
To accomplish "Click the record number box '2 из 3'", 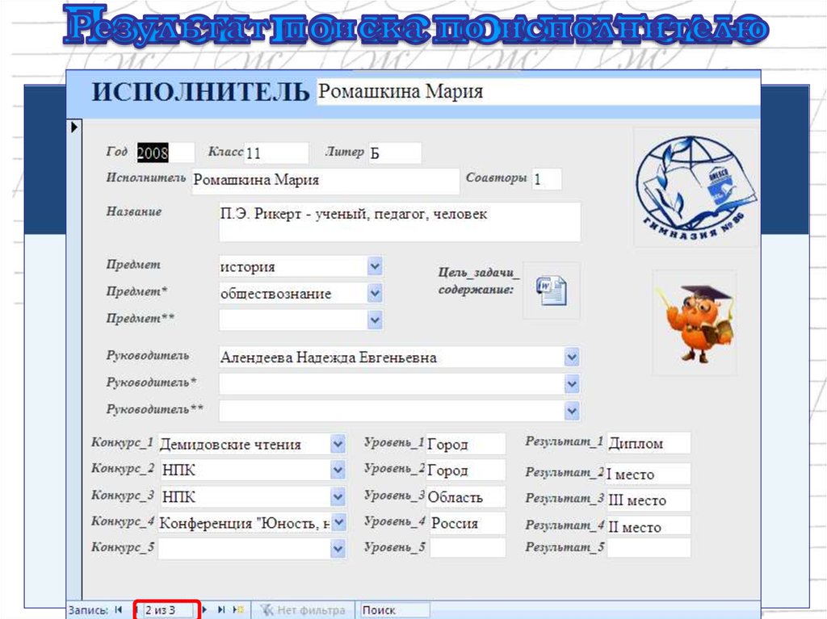I will 168,610.
